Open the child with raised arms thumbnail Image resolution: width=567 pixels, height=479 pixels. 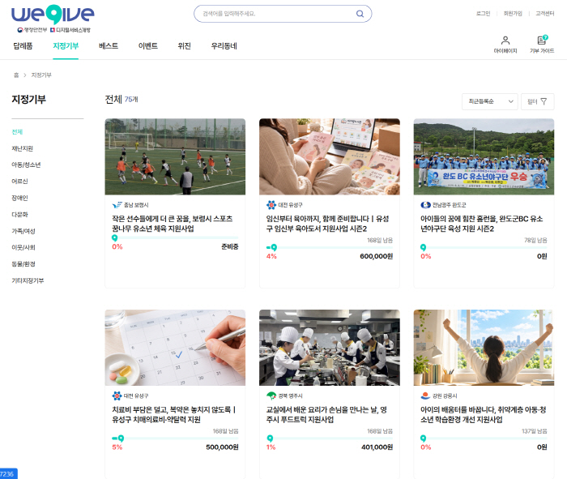click(484, 348)
